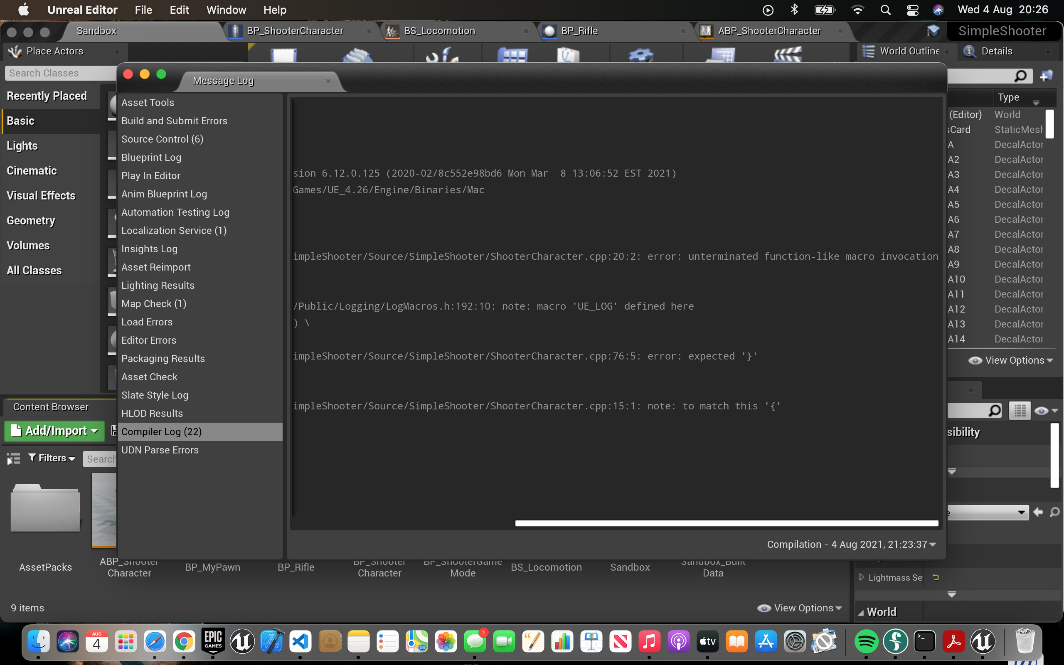This screenshot has width=1064, height=665.
Task: Expand the Lightmass Settings section
Action: (x=861, y=577)
